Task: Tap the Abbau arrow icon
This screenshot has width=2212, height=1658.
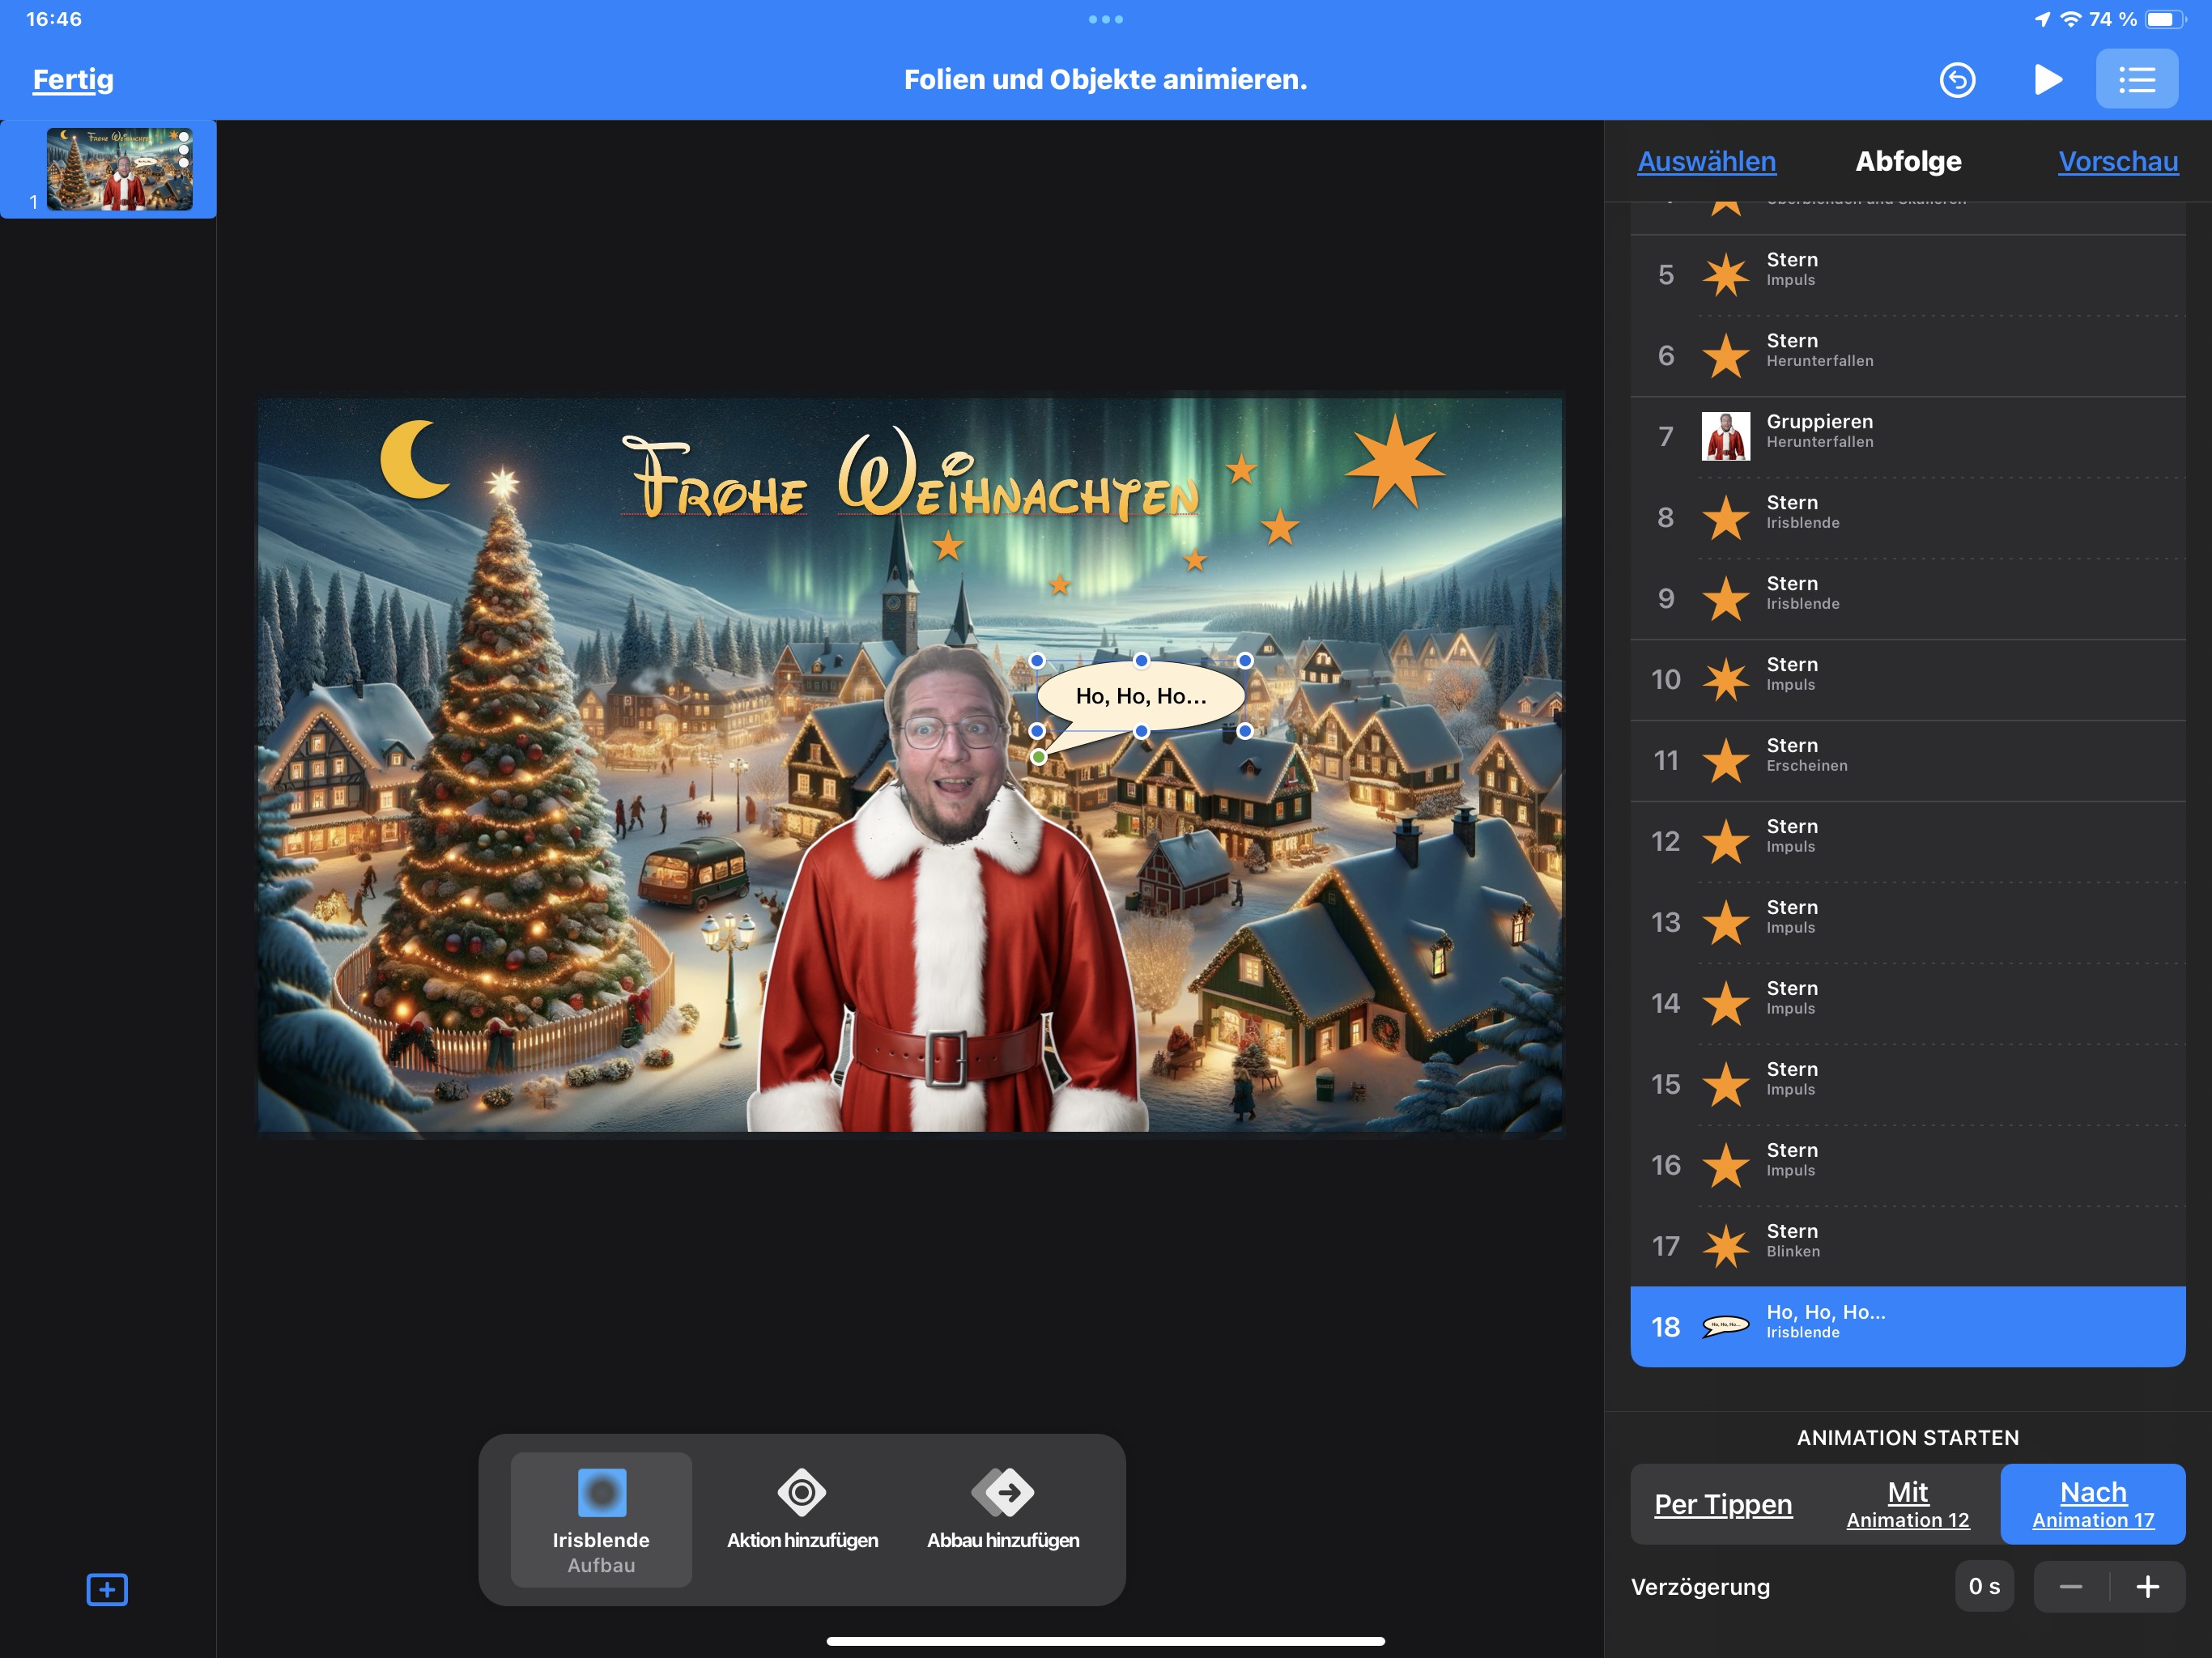Action: (x=1003, y=1493)
